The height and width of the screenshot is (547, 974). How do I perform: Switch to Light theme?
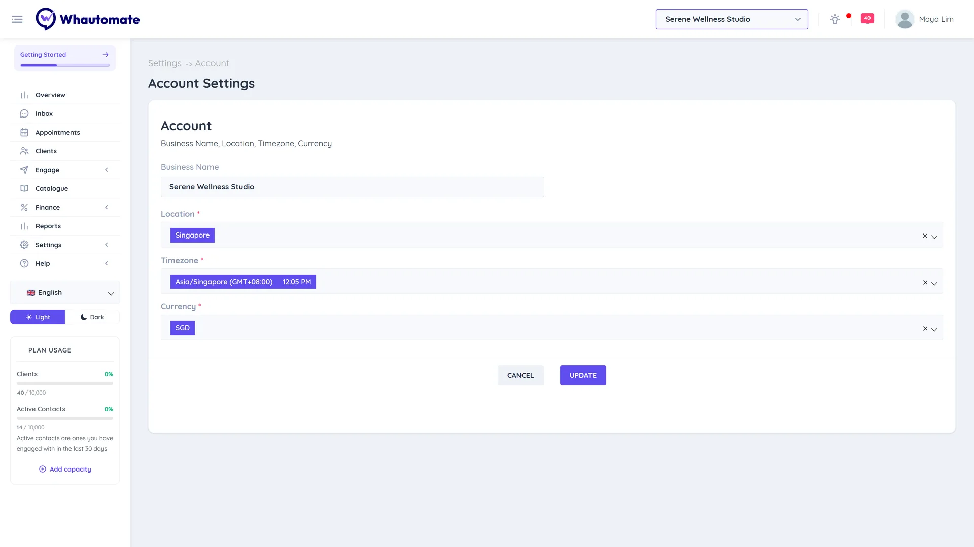tap(38, 317)
